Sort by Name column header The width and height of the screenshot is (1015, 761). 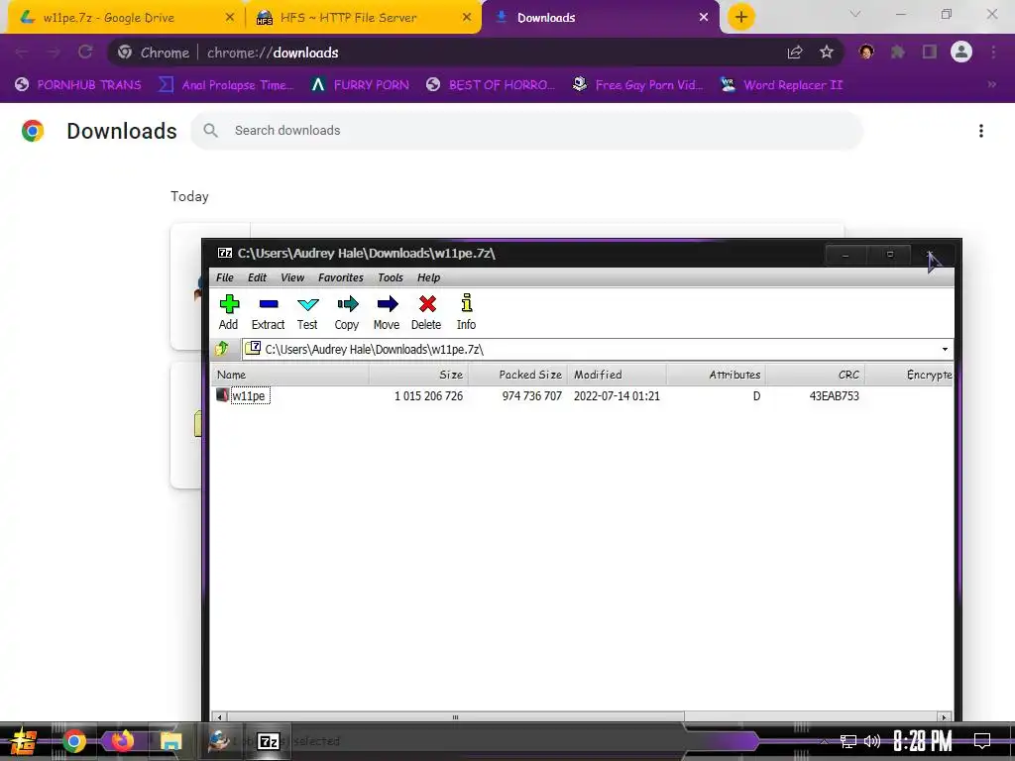(290, 375)
